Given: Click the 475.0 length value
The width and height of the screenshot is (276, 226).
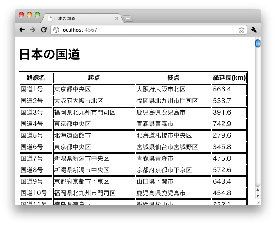Looking at the screenshot, I should [229, 159].
